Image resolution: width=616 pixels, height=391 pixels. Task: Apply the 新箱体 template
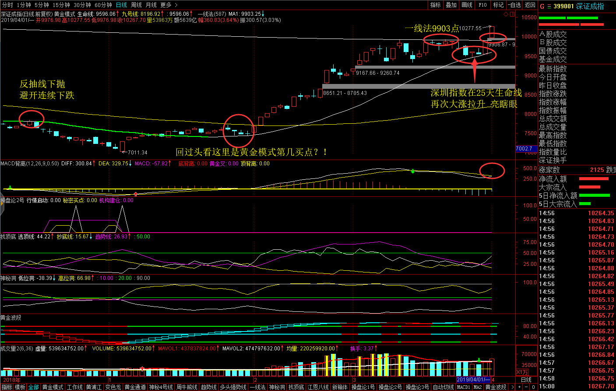pyautogui.click(x=340, y=387)
